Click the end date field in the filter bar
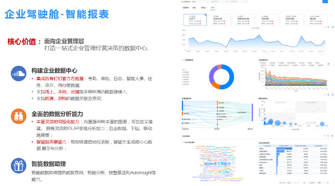Screen dimensions: 335x186 click(x=238, y=2)
